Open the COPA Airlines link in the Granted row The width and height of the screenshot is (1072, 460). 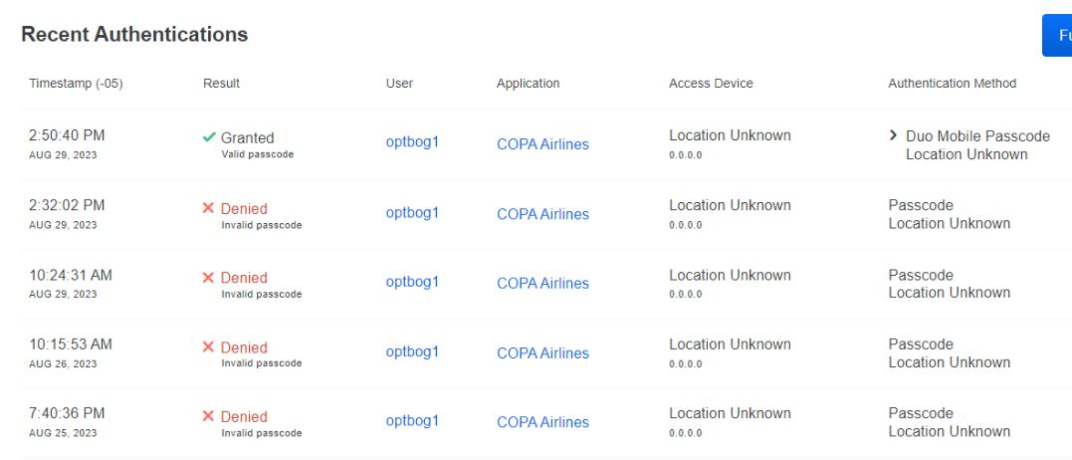click(x=542, y=144)
